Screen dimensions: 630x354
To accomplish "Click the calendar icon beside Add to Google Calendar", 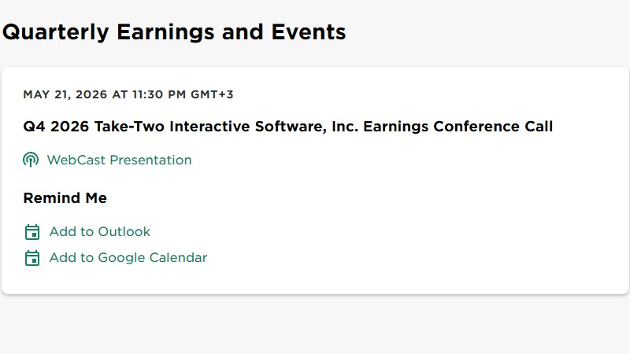I will click(x=32, y=258).
